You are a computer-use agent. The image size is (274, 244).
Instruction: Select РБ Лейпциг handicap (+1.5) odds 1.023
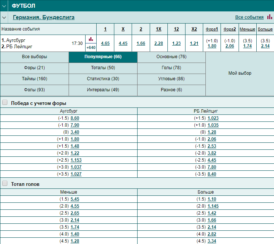click(x=213, y=118)
